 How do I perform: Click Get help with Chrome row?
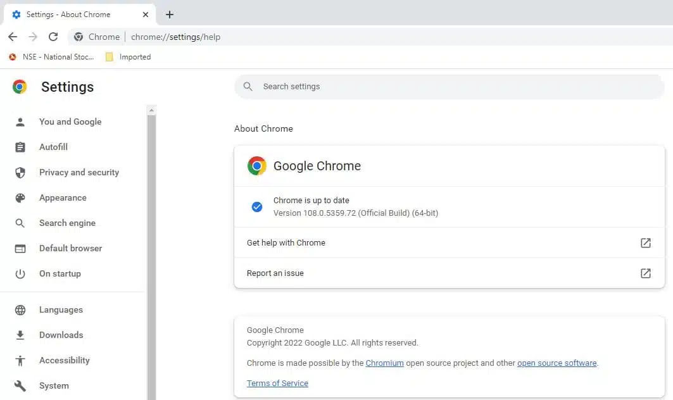[x=449, y=243]
